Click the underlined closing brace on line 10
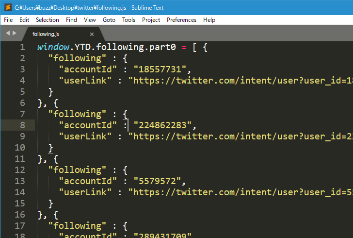The image size is (353, 238). click(x=50, y=148)
